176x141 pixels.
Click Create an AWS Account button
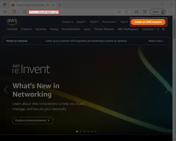148,22
